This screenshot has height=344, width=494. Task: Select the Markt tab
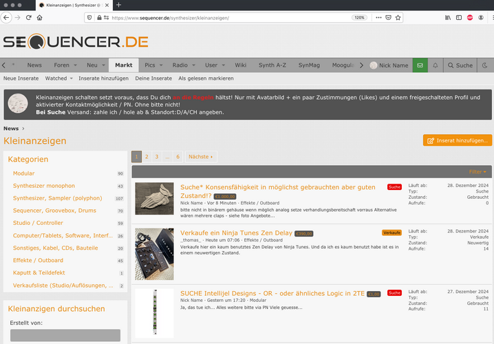click(x=124, y=65)
